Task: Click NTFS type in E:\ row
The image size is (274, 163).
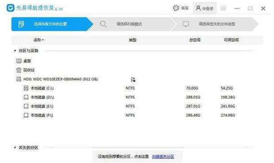Action: click(x=130, y=106)
